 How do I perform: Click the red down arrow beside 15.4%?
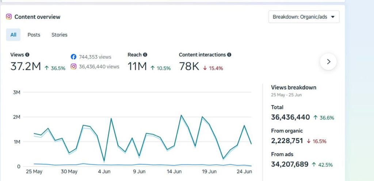(205, 68)
